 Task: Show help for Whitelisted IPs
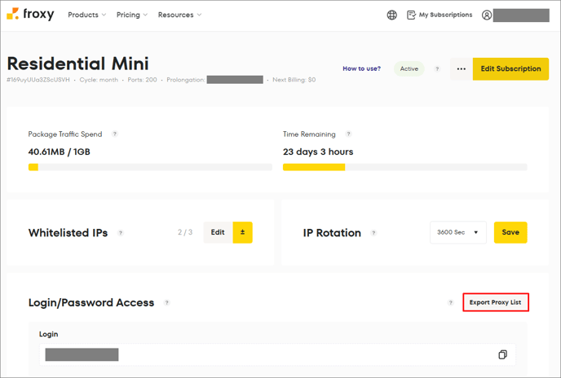pyautogui.click(x=121, y=233)
